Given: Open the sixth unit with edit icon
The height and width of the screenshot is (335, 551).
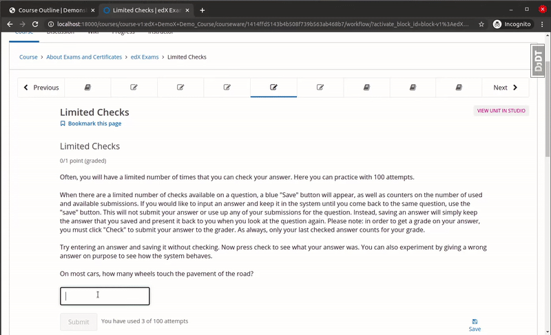Looking at the screenshot, I should click(320, 87).
